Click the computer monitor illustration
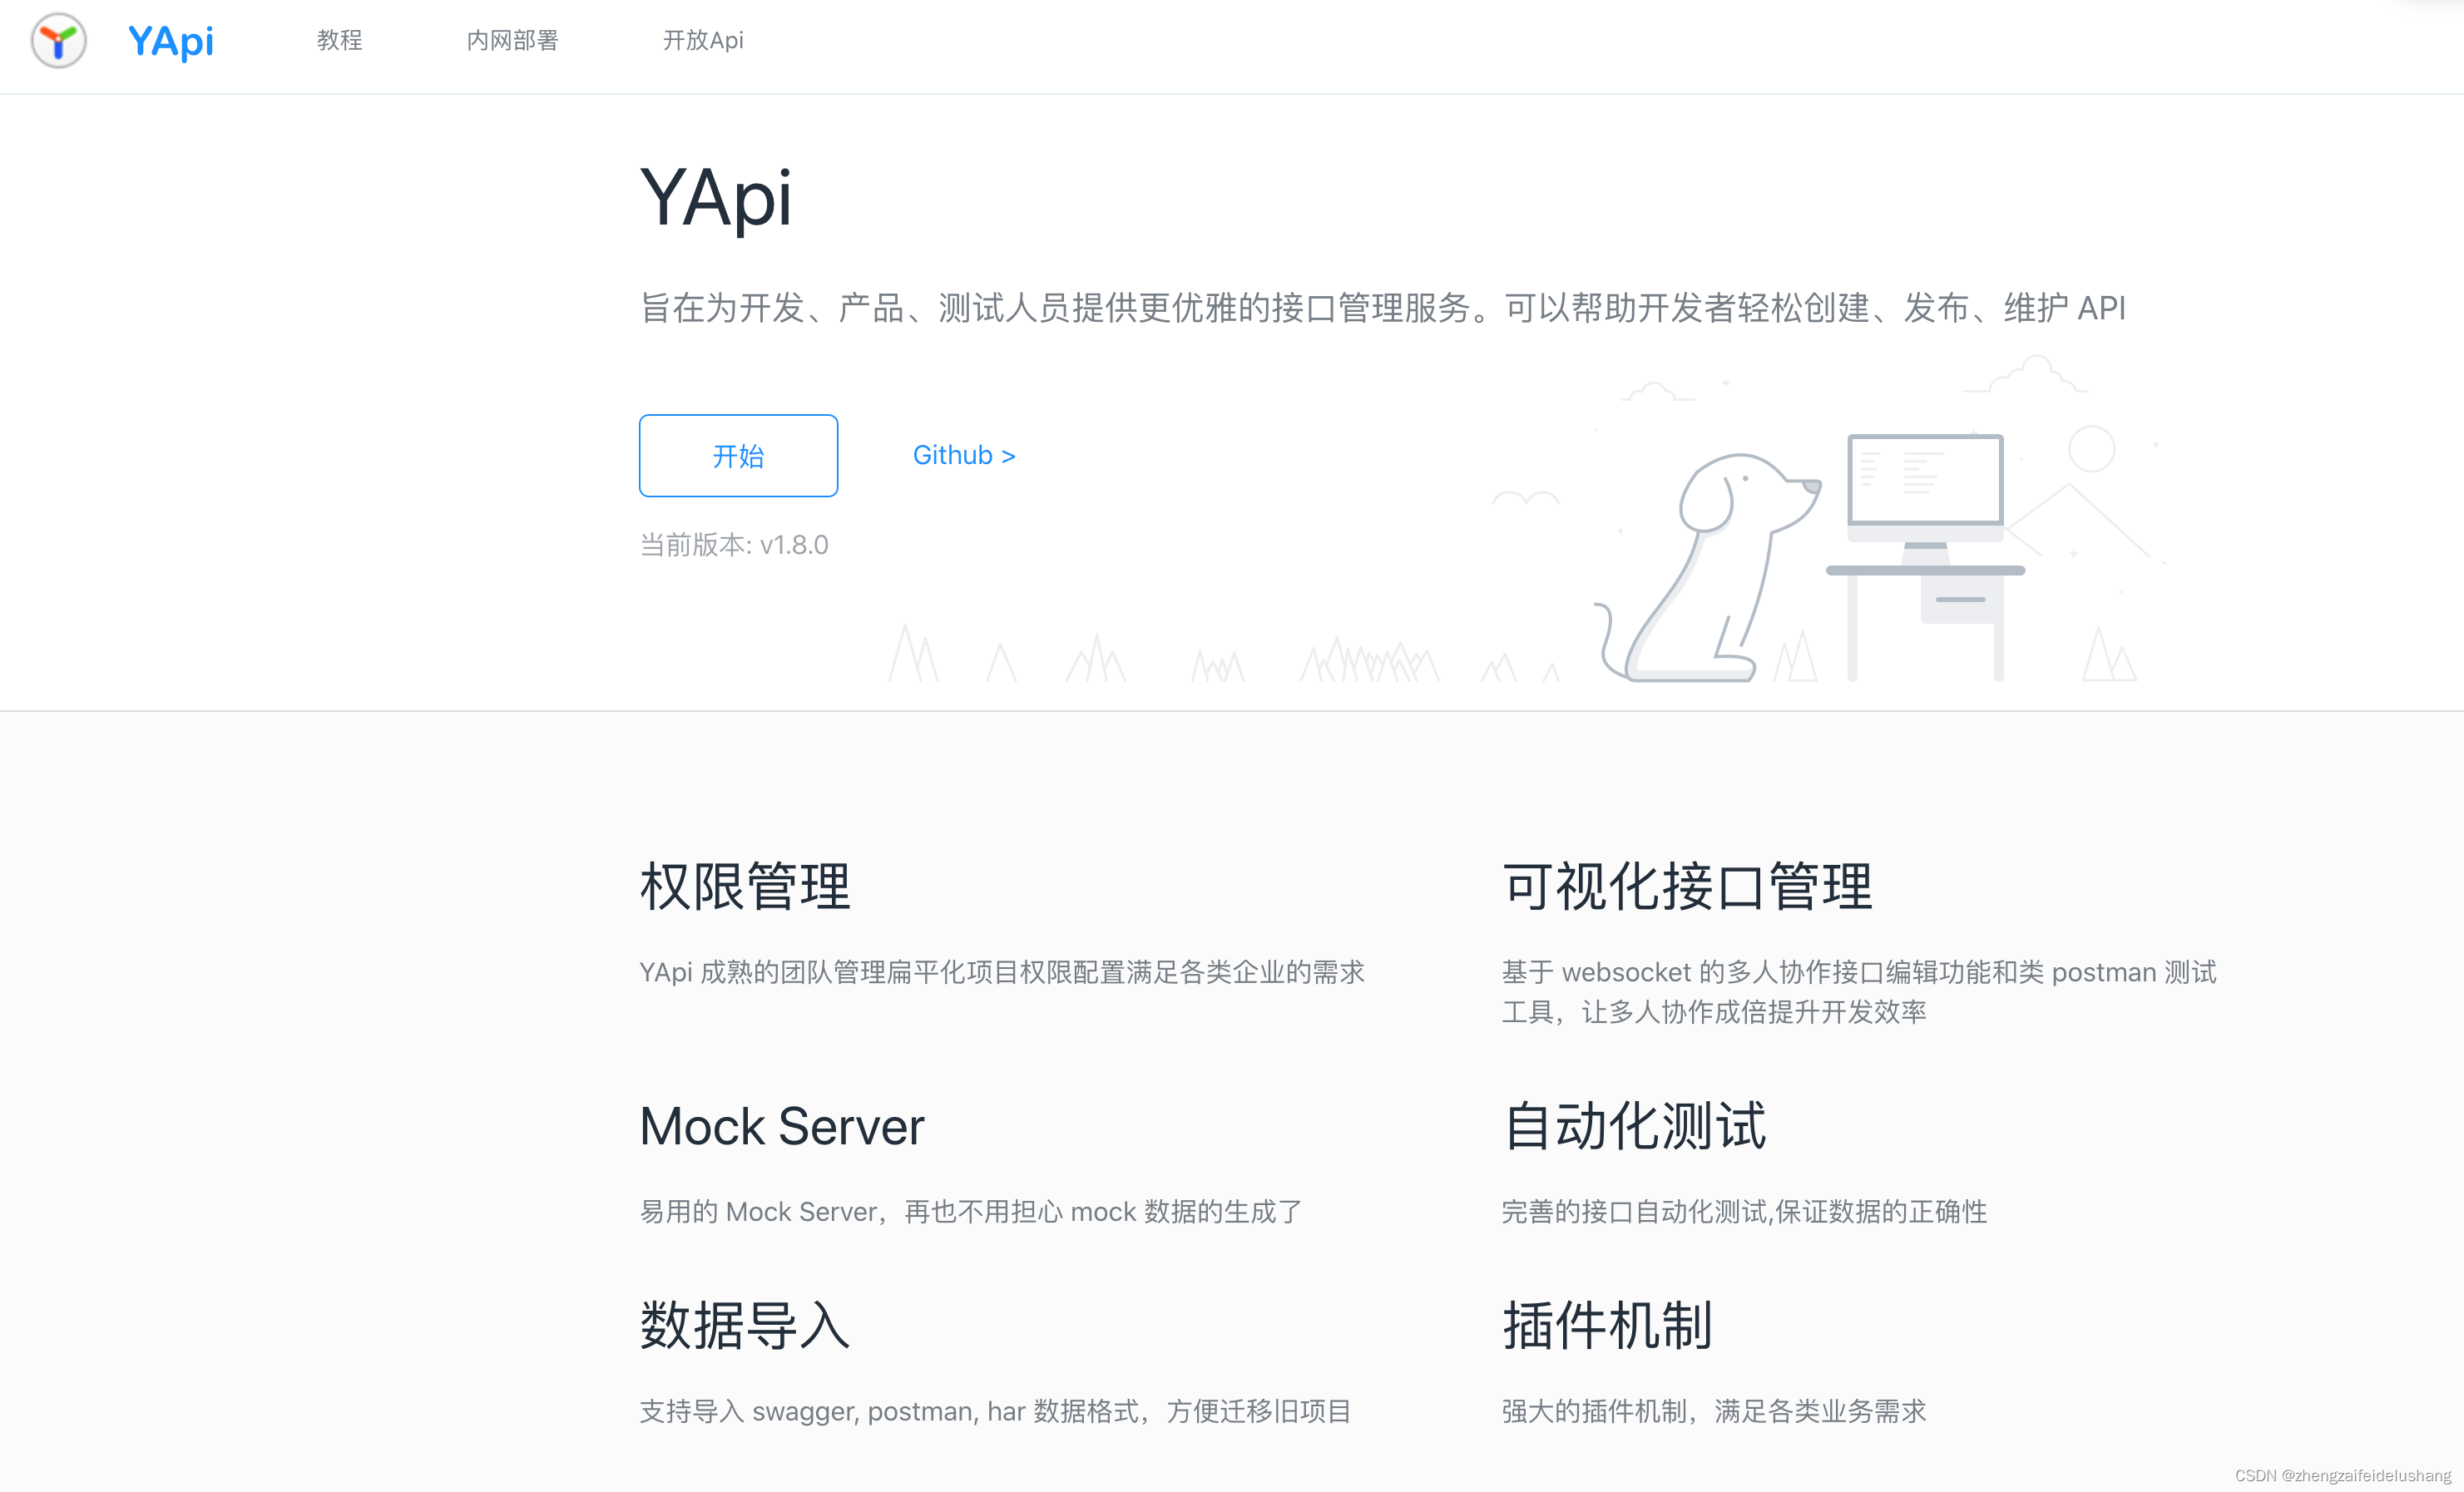This screenshot has width=2464, height=1492. [1925, 482]
